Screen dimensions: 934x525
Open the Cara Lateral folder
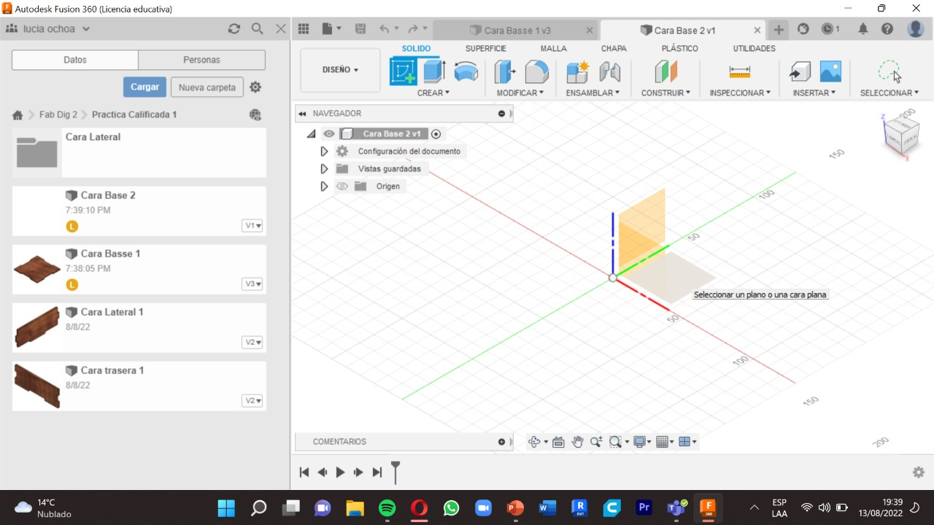(139, 152)
